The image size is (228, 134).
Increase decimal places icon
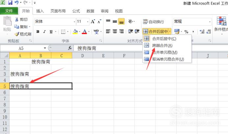(x=202, y=32)
